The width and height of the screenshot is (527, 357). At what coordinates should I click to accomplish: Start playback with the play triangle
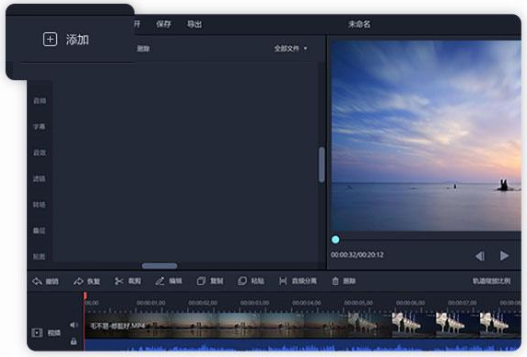pos(504,256)
